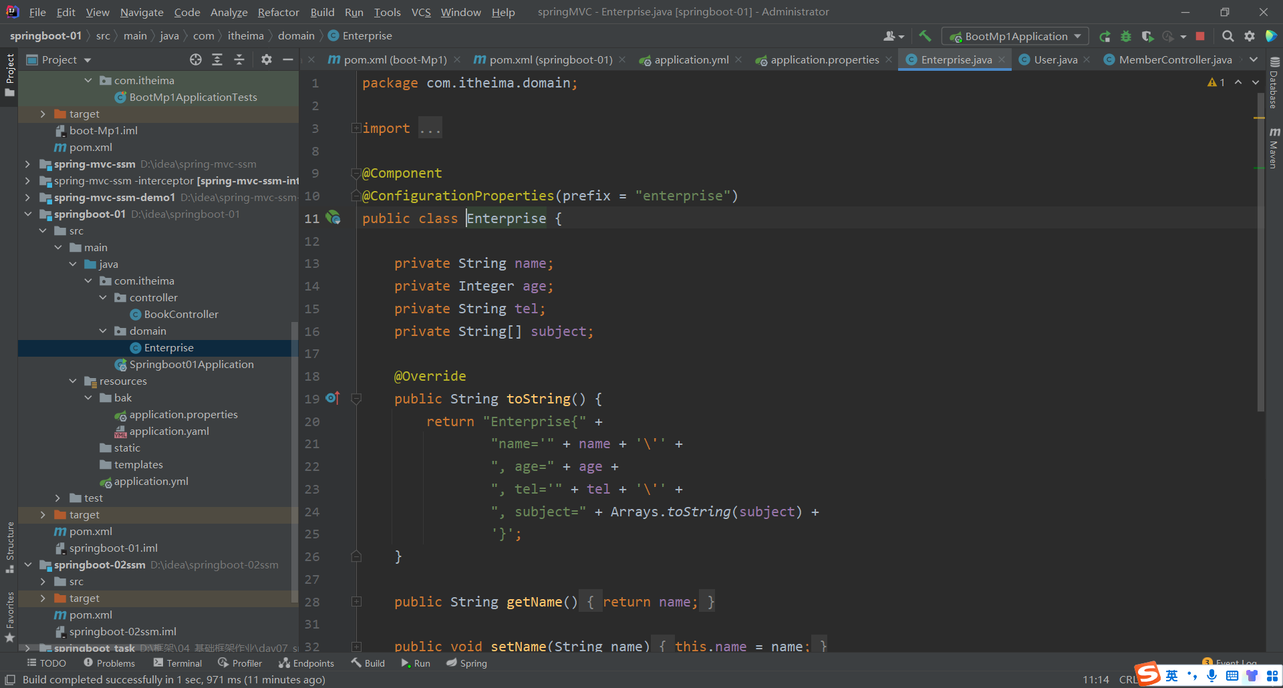Start debugging with the bug icon
Viewport: 1283px width, 688px height.
[1126, 36]
